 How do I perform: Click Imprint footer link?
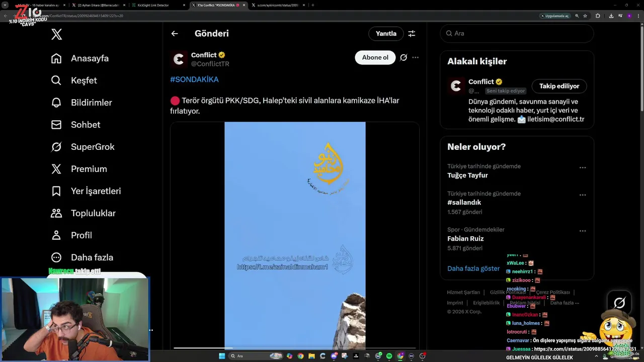coord(455,303)
